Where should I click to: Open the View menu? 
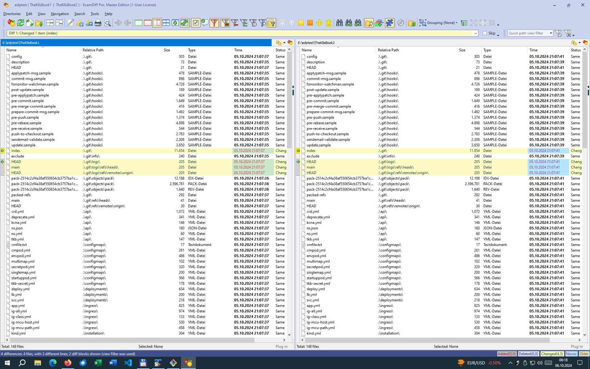tap(41, 14)
